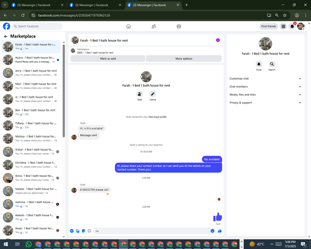
Task: Open more actions plus icon in composer
Action: (x=72, y=231)
